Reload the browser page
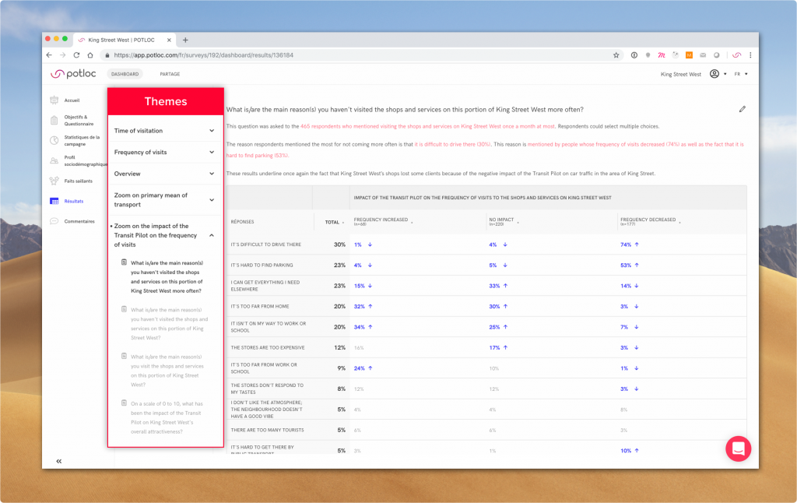The image size is (797, 503). coord(76,55)
